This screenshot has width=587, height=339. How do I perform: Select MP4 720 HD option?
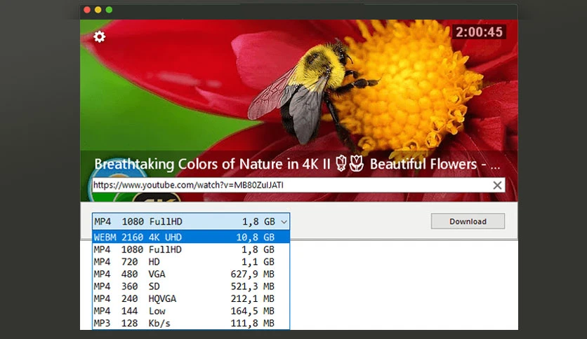pos(191,262)
